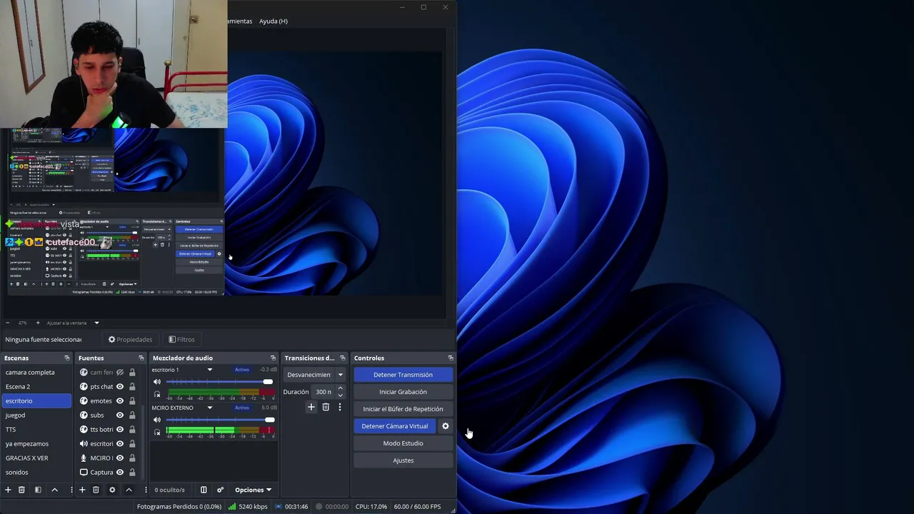Open transition properties three-dot menu
914x514 pixels.
click(x=340, y=407)
